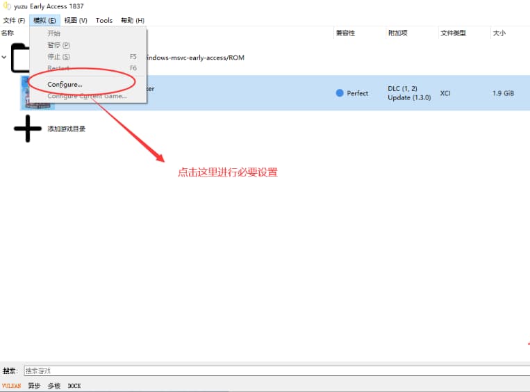Toggle 多核 CPU mode in status bar
This screenshot has width=530, height=392.
53,386
